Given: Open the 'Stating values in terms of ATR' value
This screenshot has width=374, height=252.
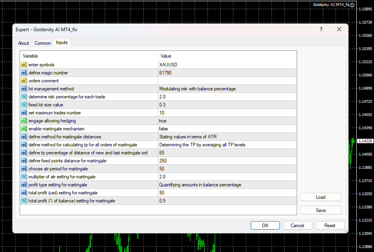Looking at the screenshot, I should pos(227,137).
